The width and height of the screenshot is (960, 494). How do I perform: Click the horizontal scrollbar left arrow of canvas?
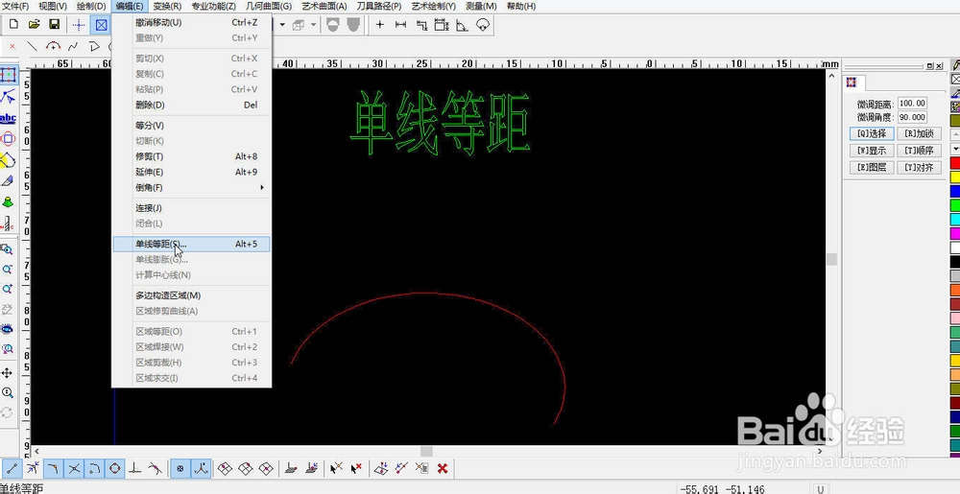[36, 451]
